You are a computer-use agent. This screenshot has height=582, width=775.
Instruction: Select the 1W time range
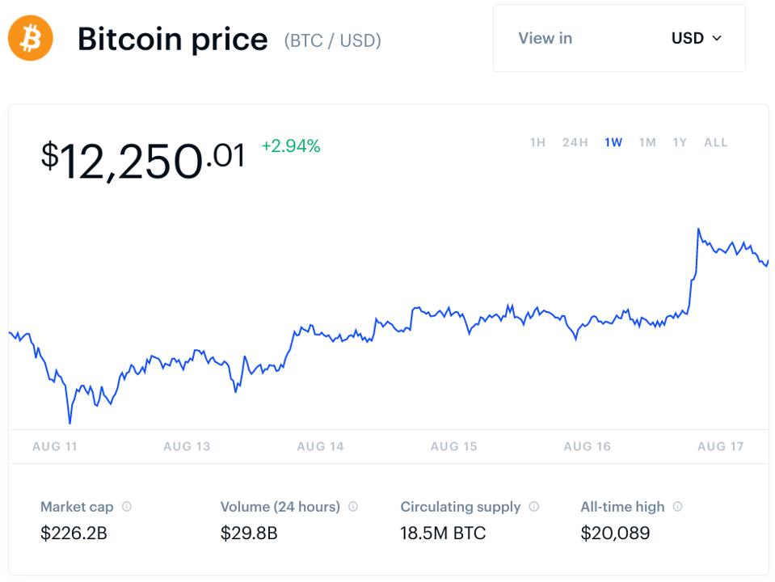click(613, 142)
